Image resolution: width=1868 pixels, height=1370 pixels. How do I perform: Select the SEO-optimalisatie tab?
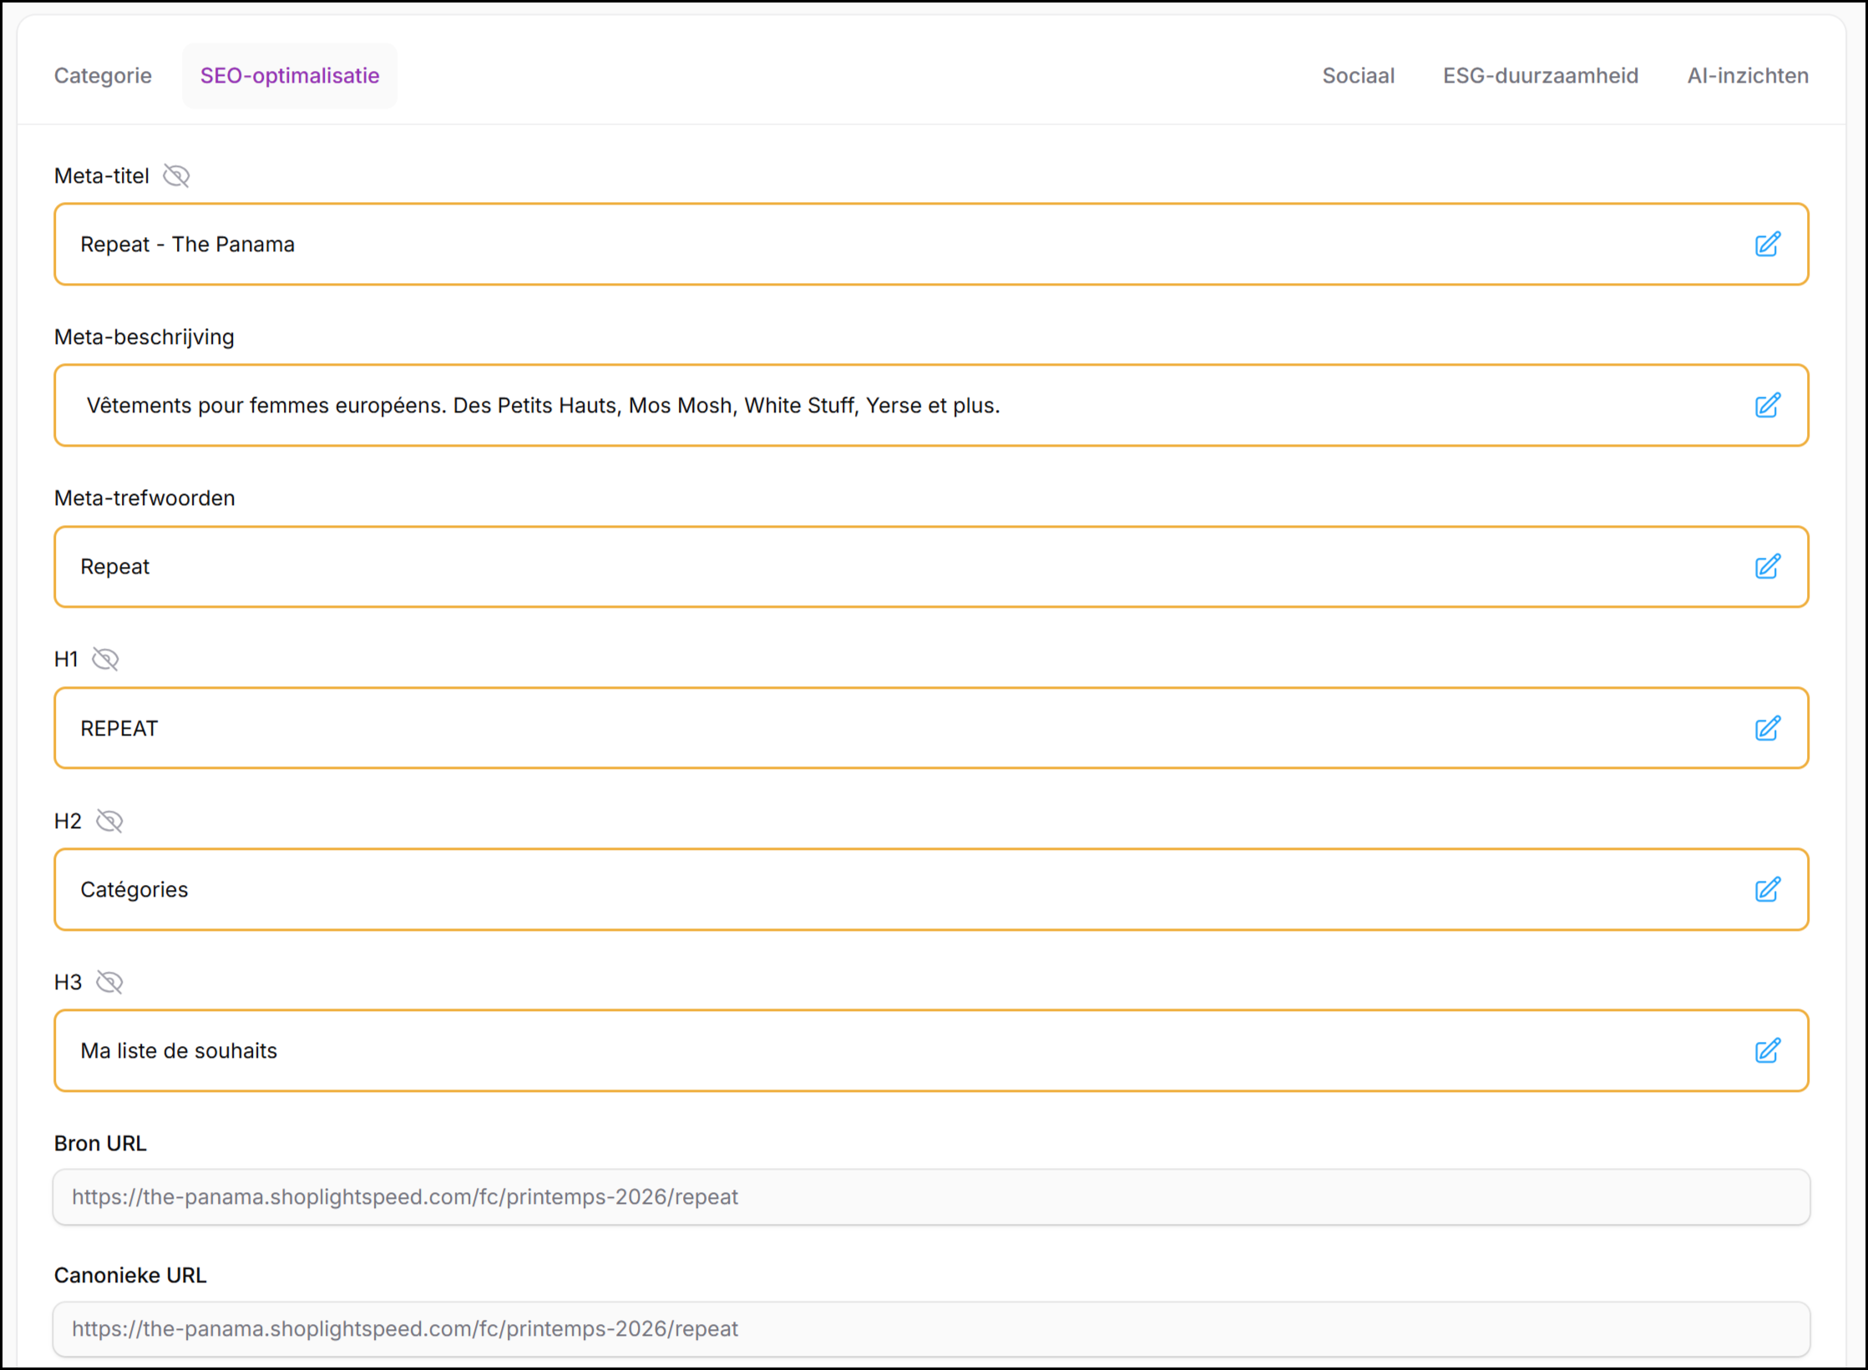click(x=290, y=76)
